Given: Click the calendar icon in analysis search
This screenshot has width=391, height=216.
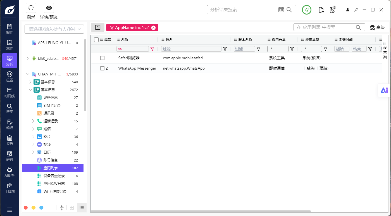Looking at the screenshot, I should tap(281, 10).
